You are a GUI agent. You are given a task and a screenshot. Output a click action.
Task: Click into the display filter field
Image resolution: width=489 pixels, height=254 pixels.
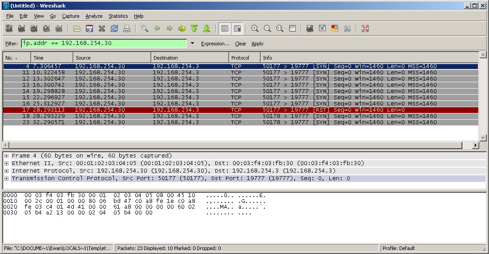pyautogui.click(x=104, y=43)
